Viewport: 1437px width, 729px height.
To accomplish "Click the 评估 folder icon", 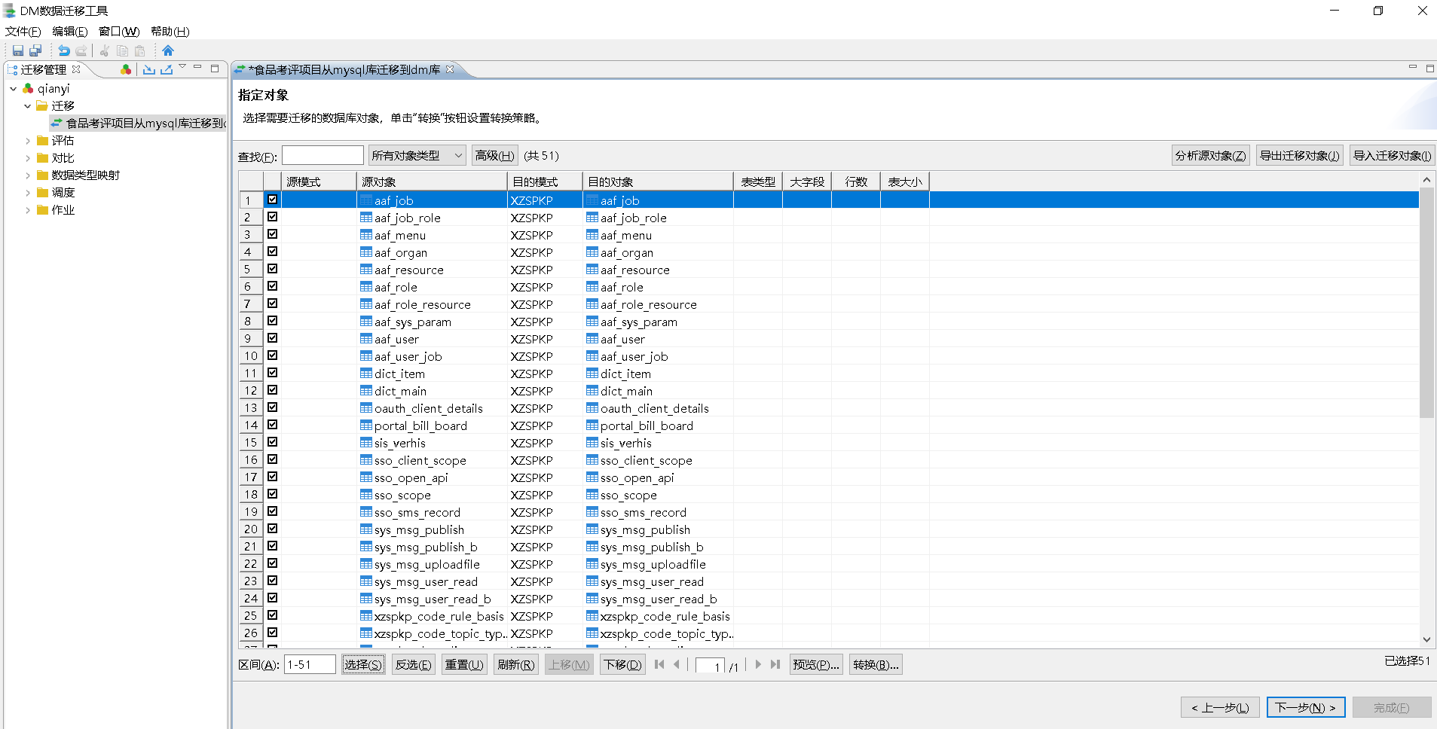I will [x=43, y=140].
